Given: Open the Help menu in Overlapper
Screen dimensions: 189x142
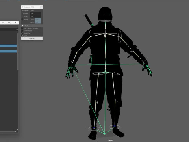Looking at the screenshot, I should [32, 11].
